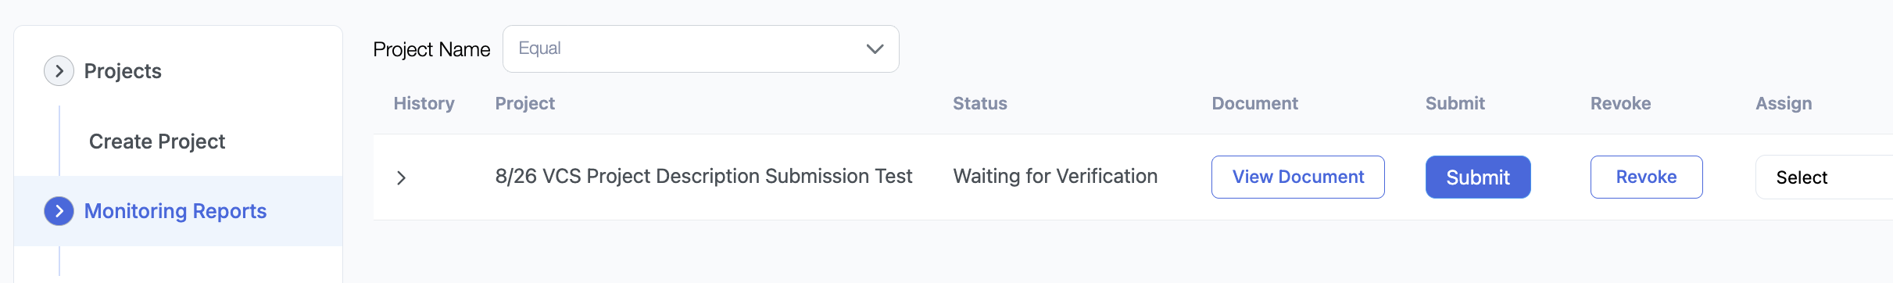Click the Document column header
The image size is (1893, 283).
[x=1254, y=103]
